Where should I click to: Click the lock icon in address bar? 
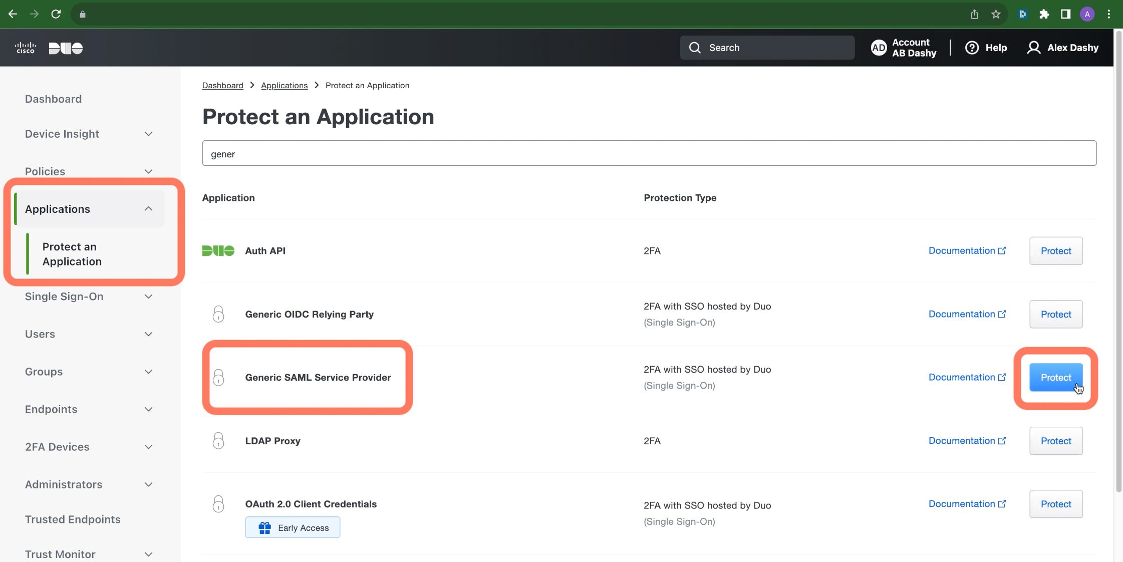click(x=83, y=15)
